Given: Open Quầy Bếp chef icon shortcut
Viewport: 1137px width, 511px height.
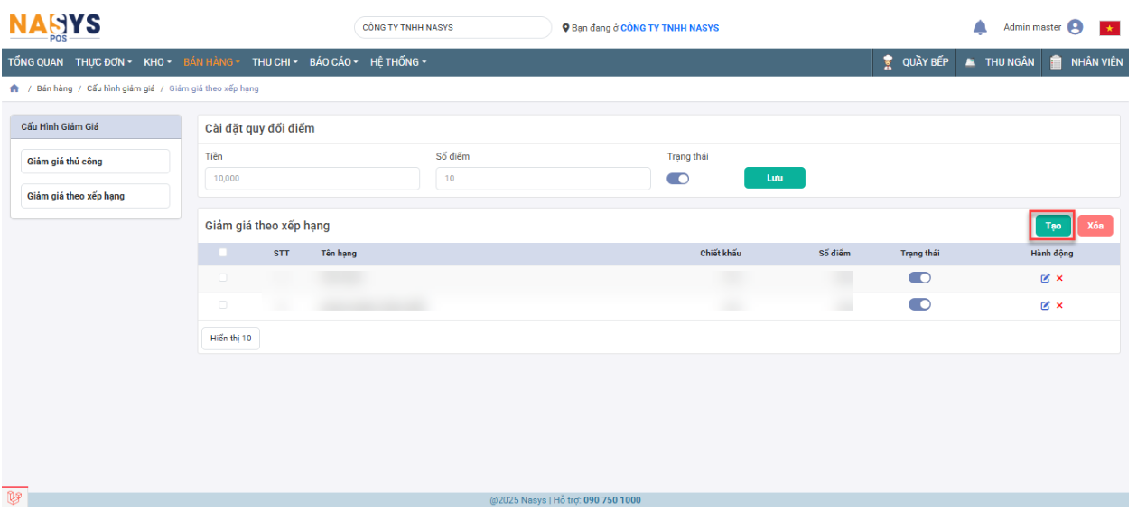Looking at the screenshot, I should click(x=888, y=62).
